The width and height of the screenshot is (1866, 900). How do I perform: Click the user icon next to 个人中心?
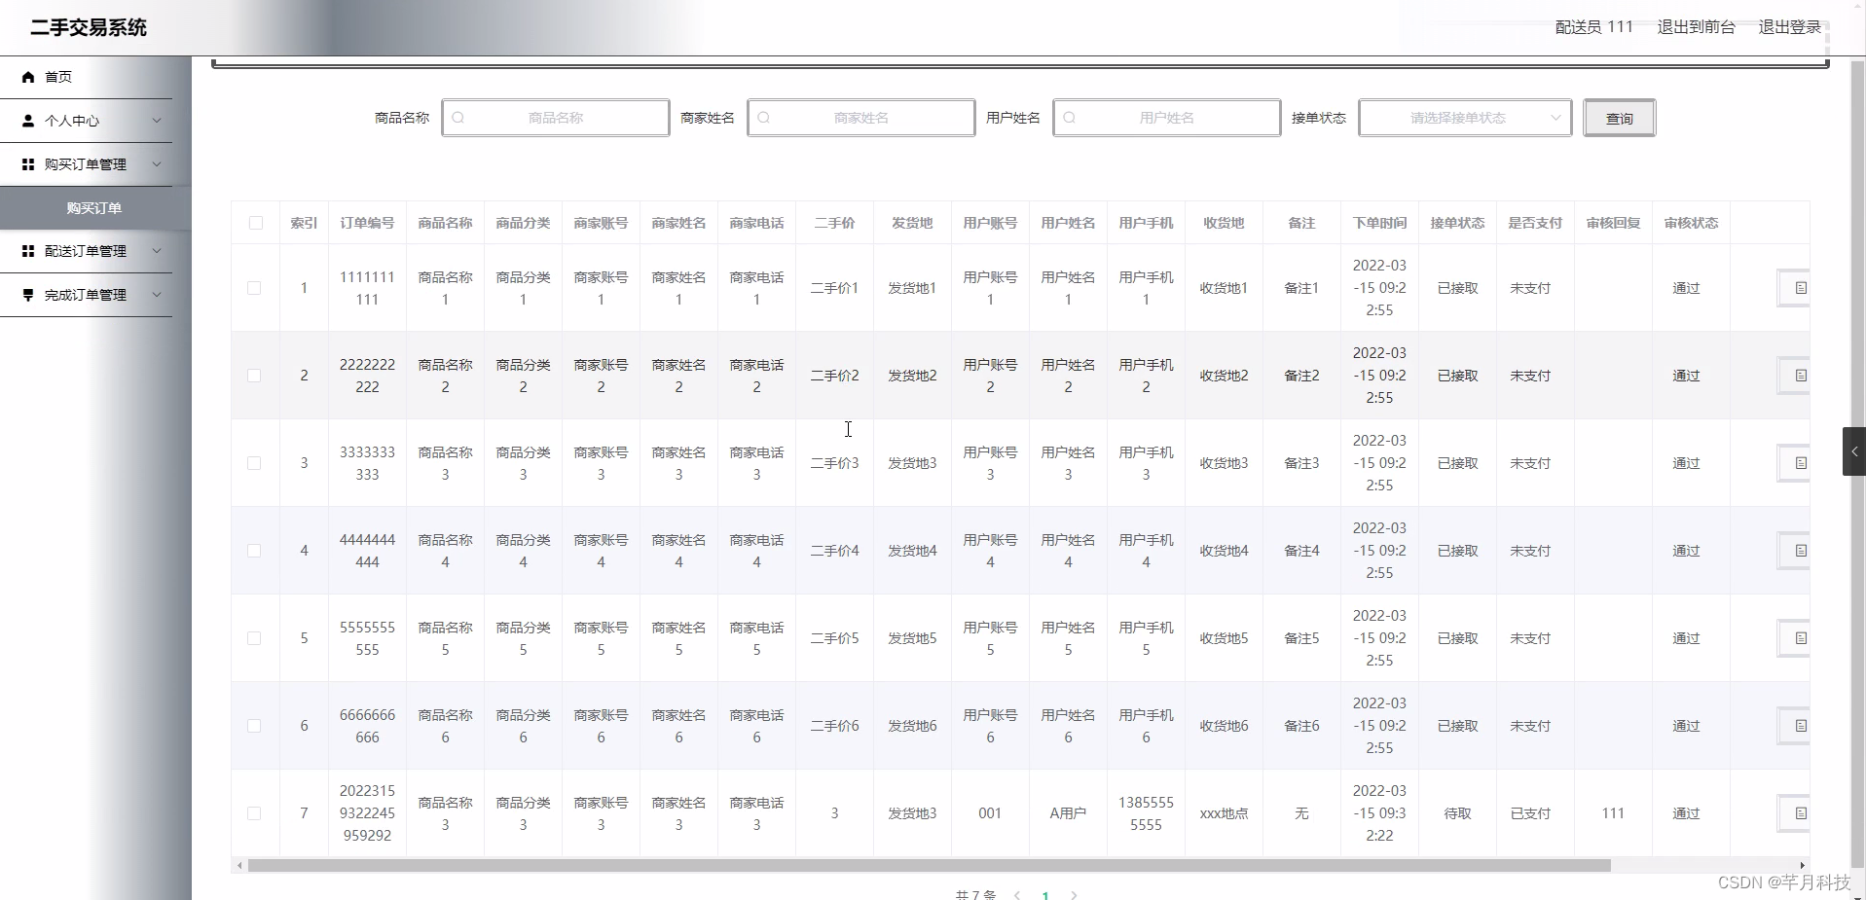tap(28, 121)
